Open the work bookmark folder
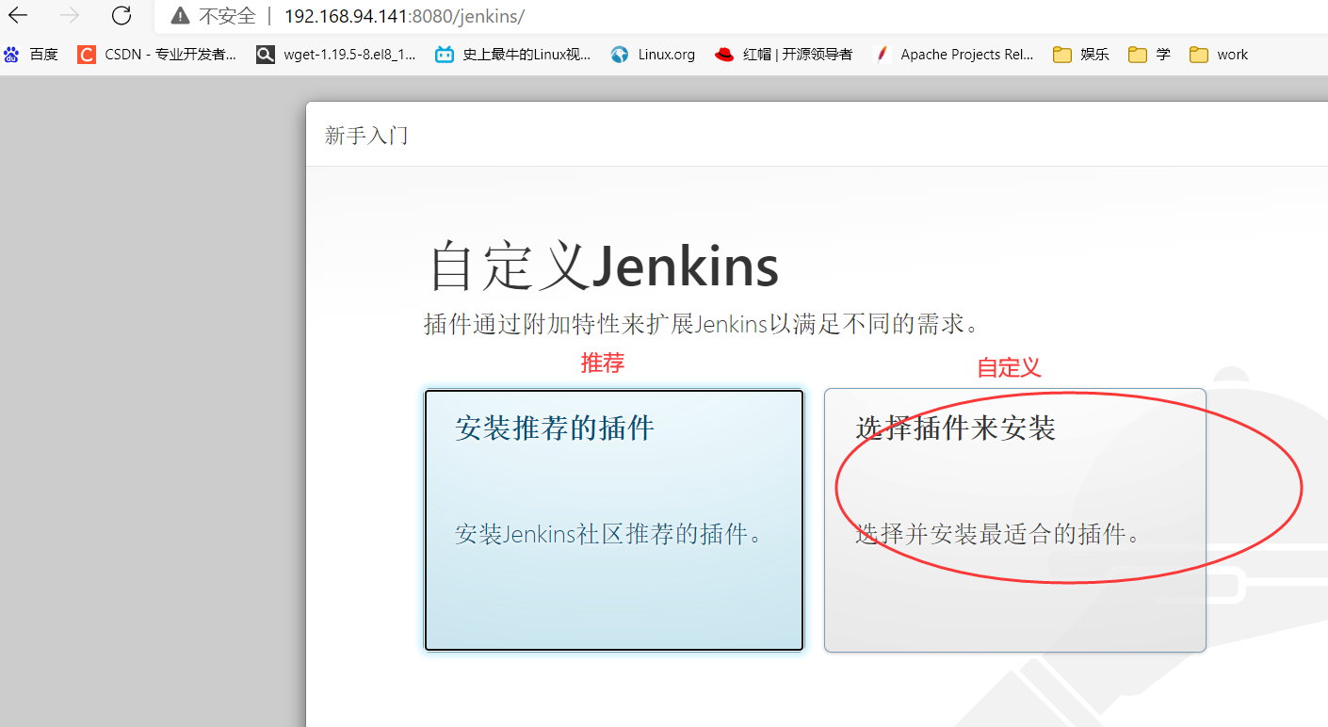 pos(1219,55)
